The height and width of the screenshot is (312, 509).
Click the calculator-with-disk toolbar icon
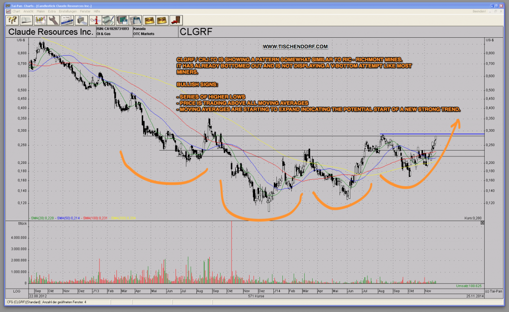[135, 20]
